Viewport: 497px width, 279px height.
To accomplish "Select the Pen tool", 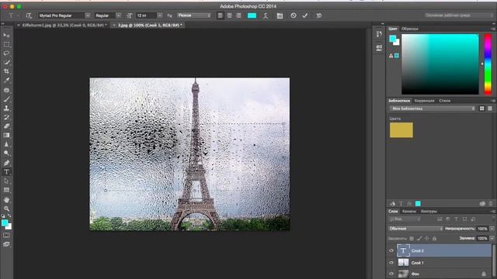I will pos(6,163).
